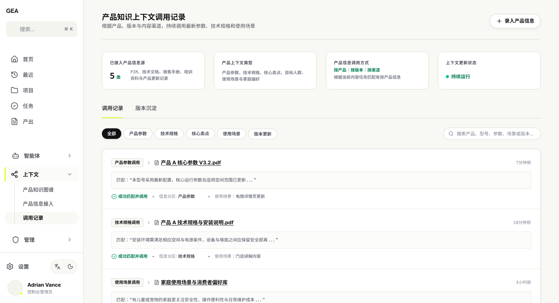Switch to the 版本沉淀 tab
This screenshot has width=559, height=303.
coord(146,108)
